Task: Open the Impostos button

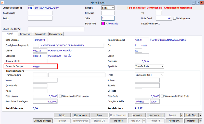Action: 118,121
